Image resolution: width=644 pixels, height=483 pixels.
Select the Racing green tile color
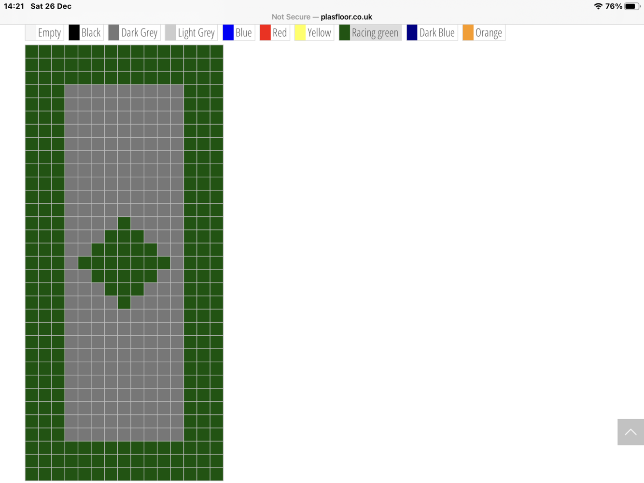point(370,32)
